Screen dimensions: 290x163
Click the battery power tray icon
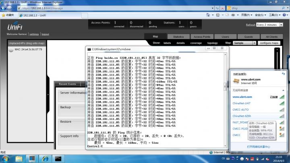(x=257, y=159)
